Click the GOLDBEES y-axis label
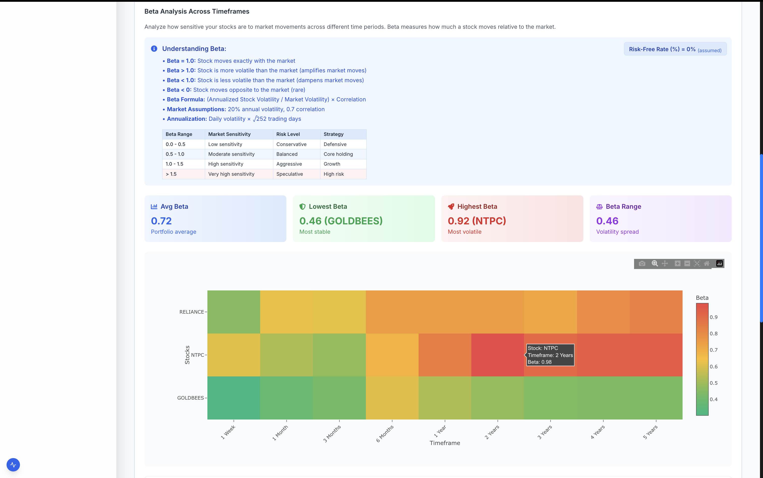 190,398
